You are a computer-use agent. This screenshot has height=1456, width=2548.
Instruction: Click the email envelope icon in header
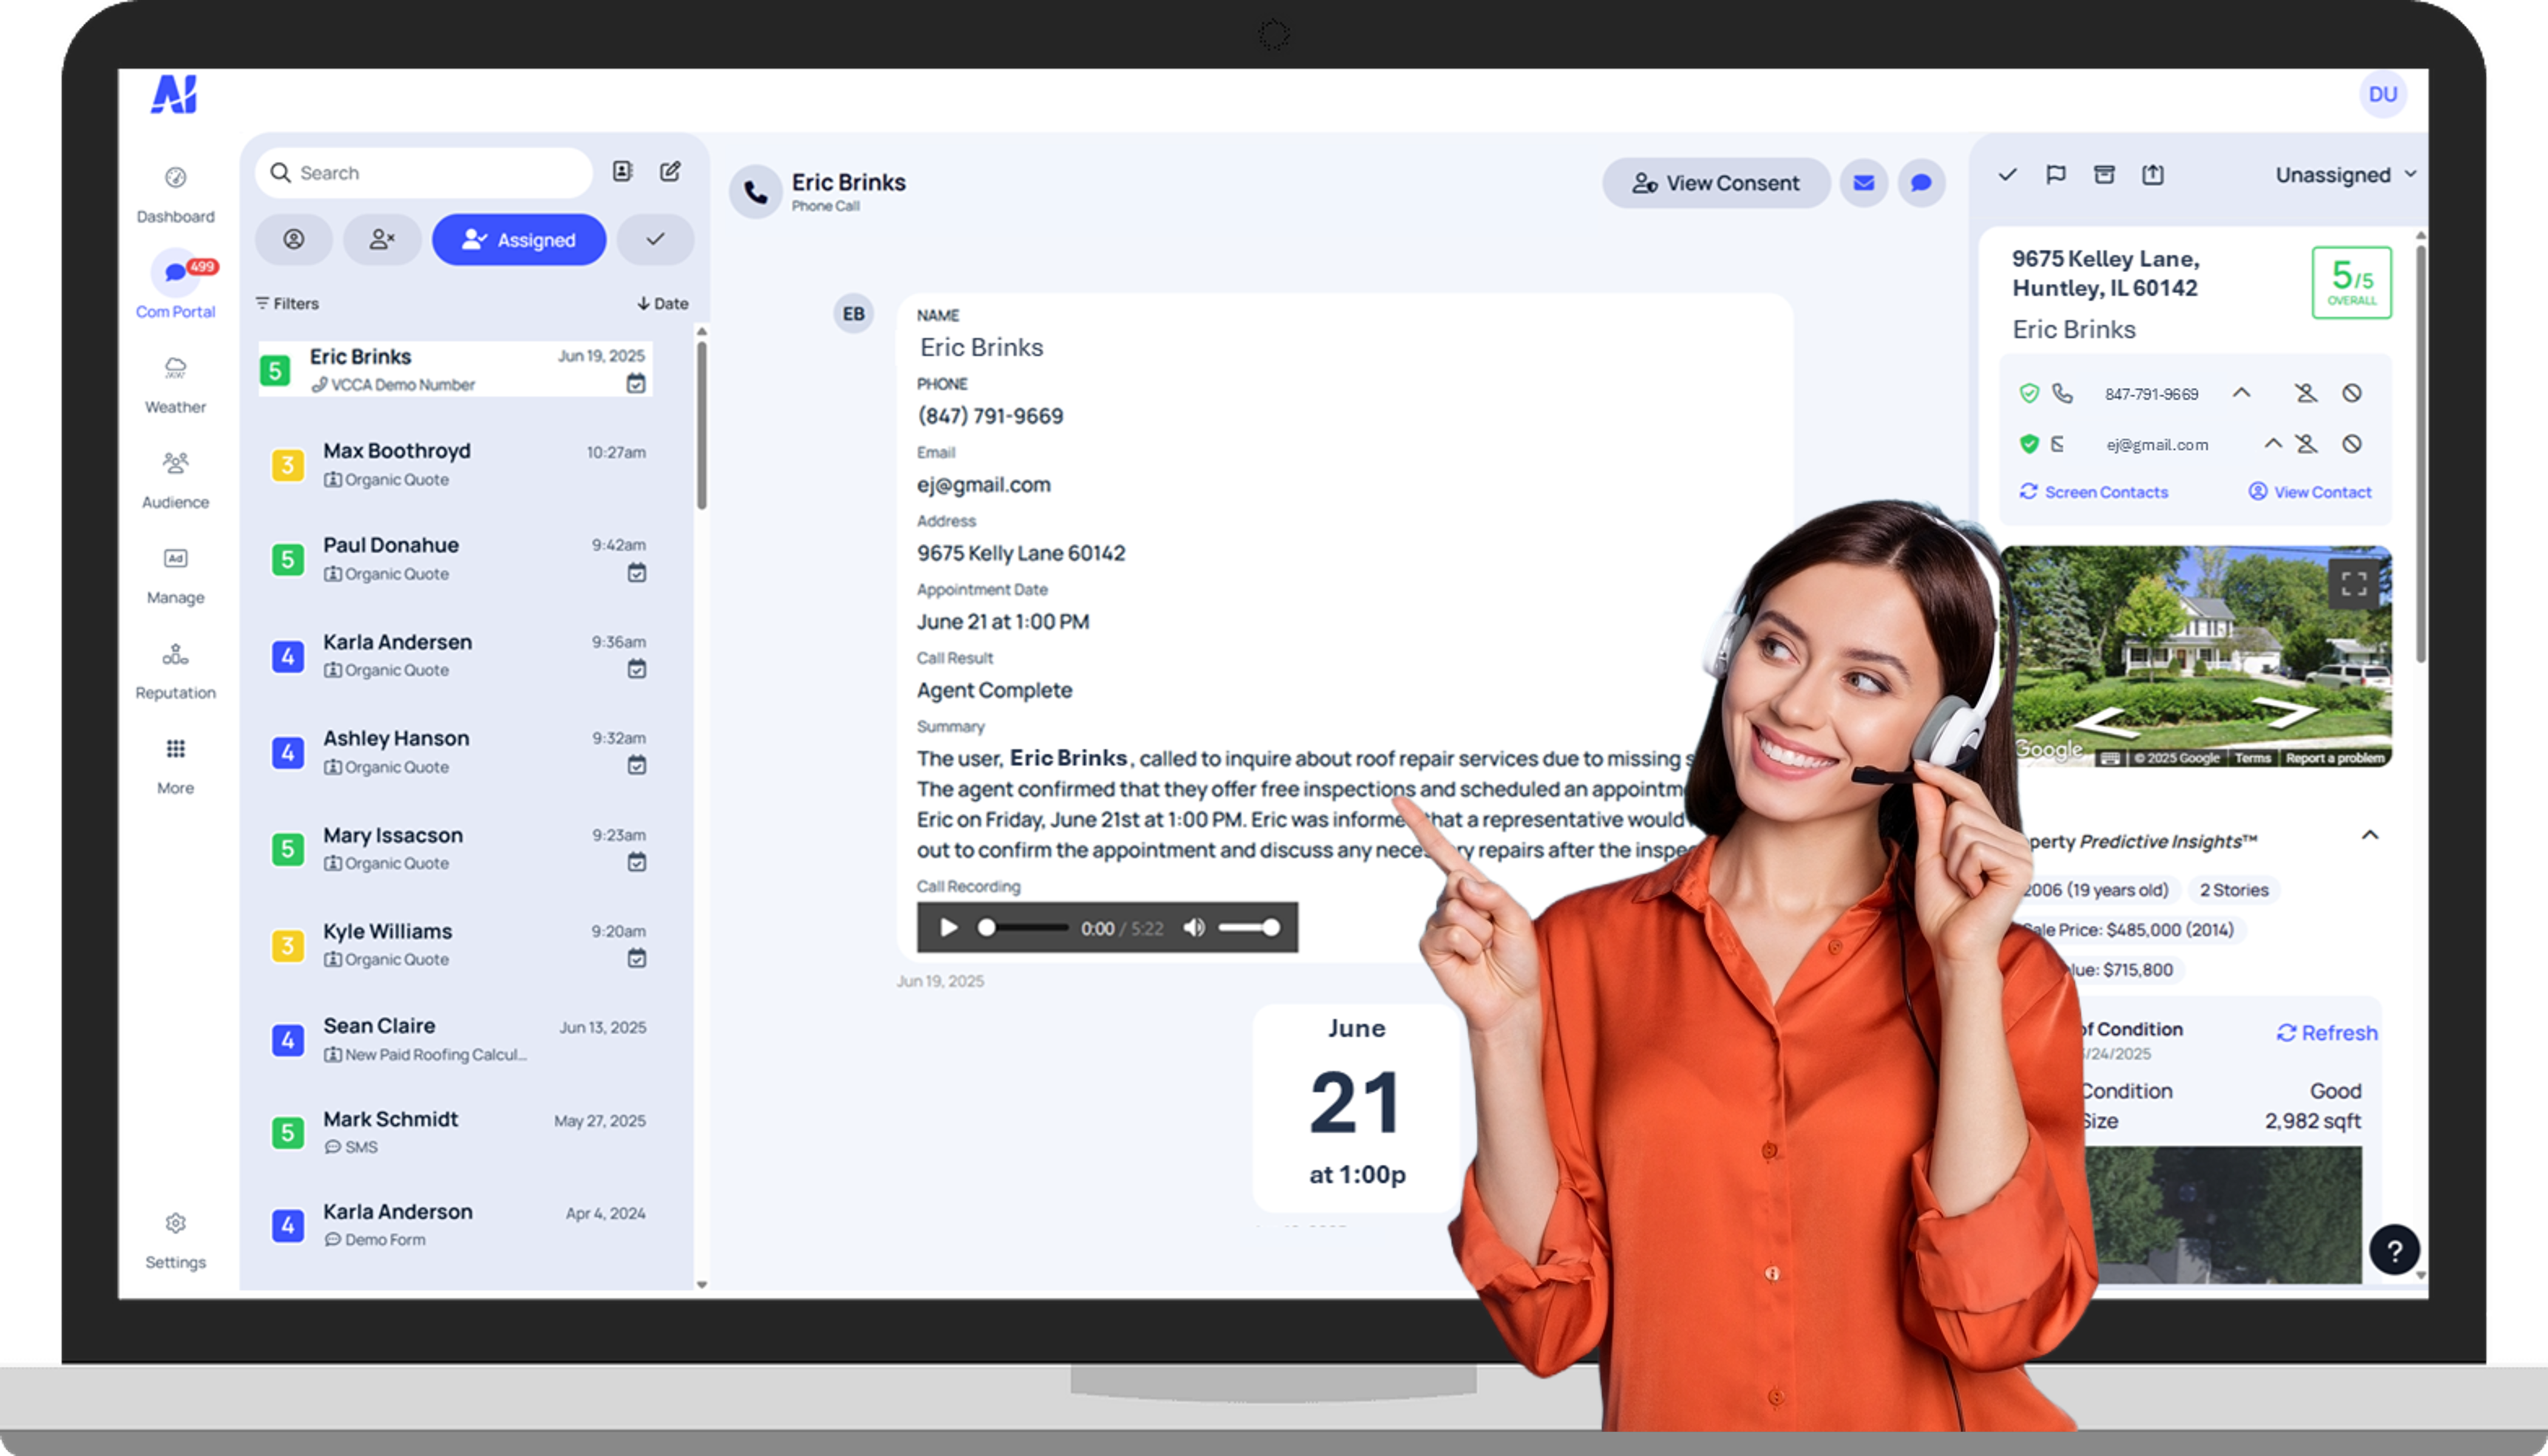(x=1863, y=183)
